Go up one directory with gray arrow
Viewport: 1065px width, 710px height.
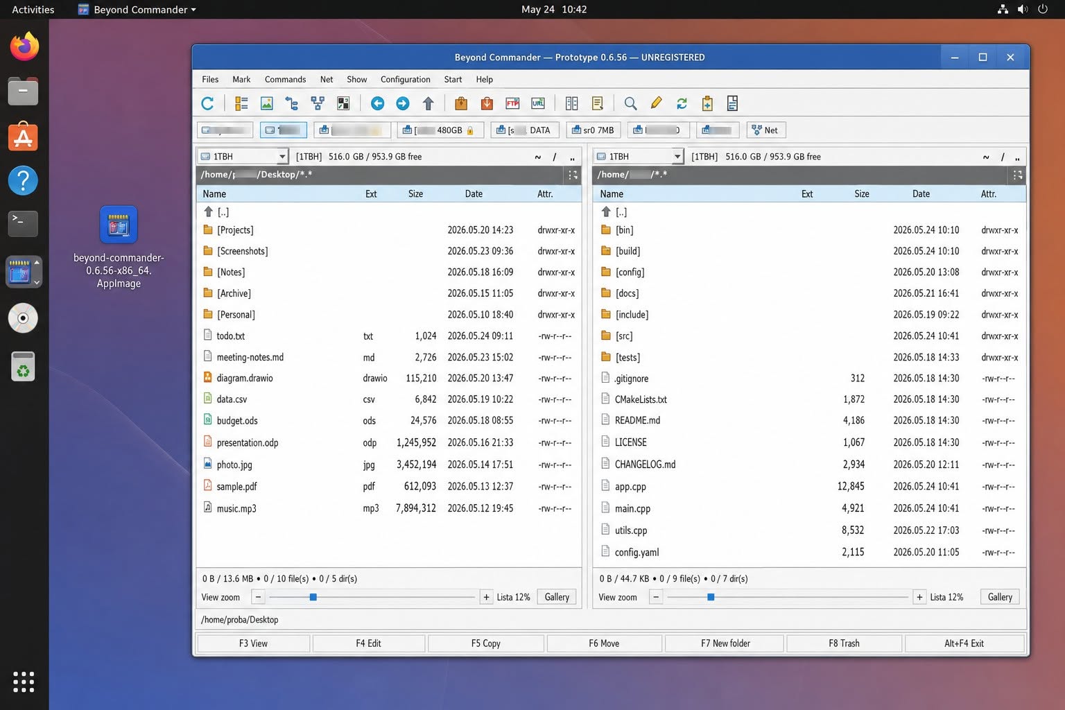[428, 104]
